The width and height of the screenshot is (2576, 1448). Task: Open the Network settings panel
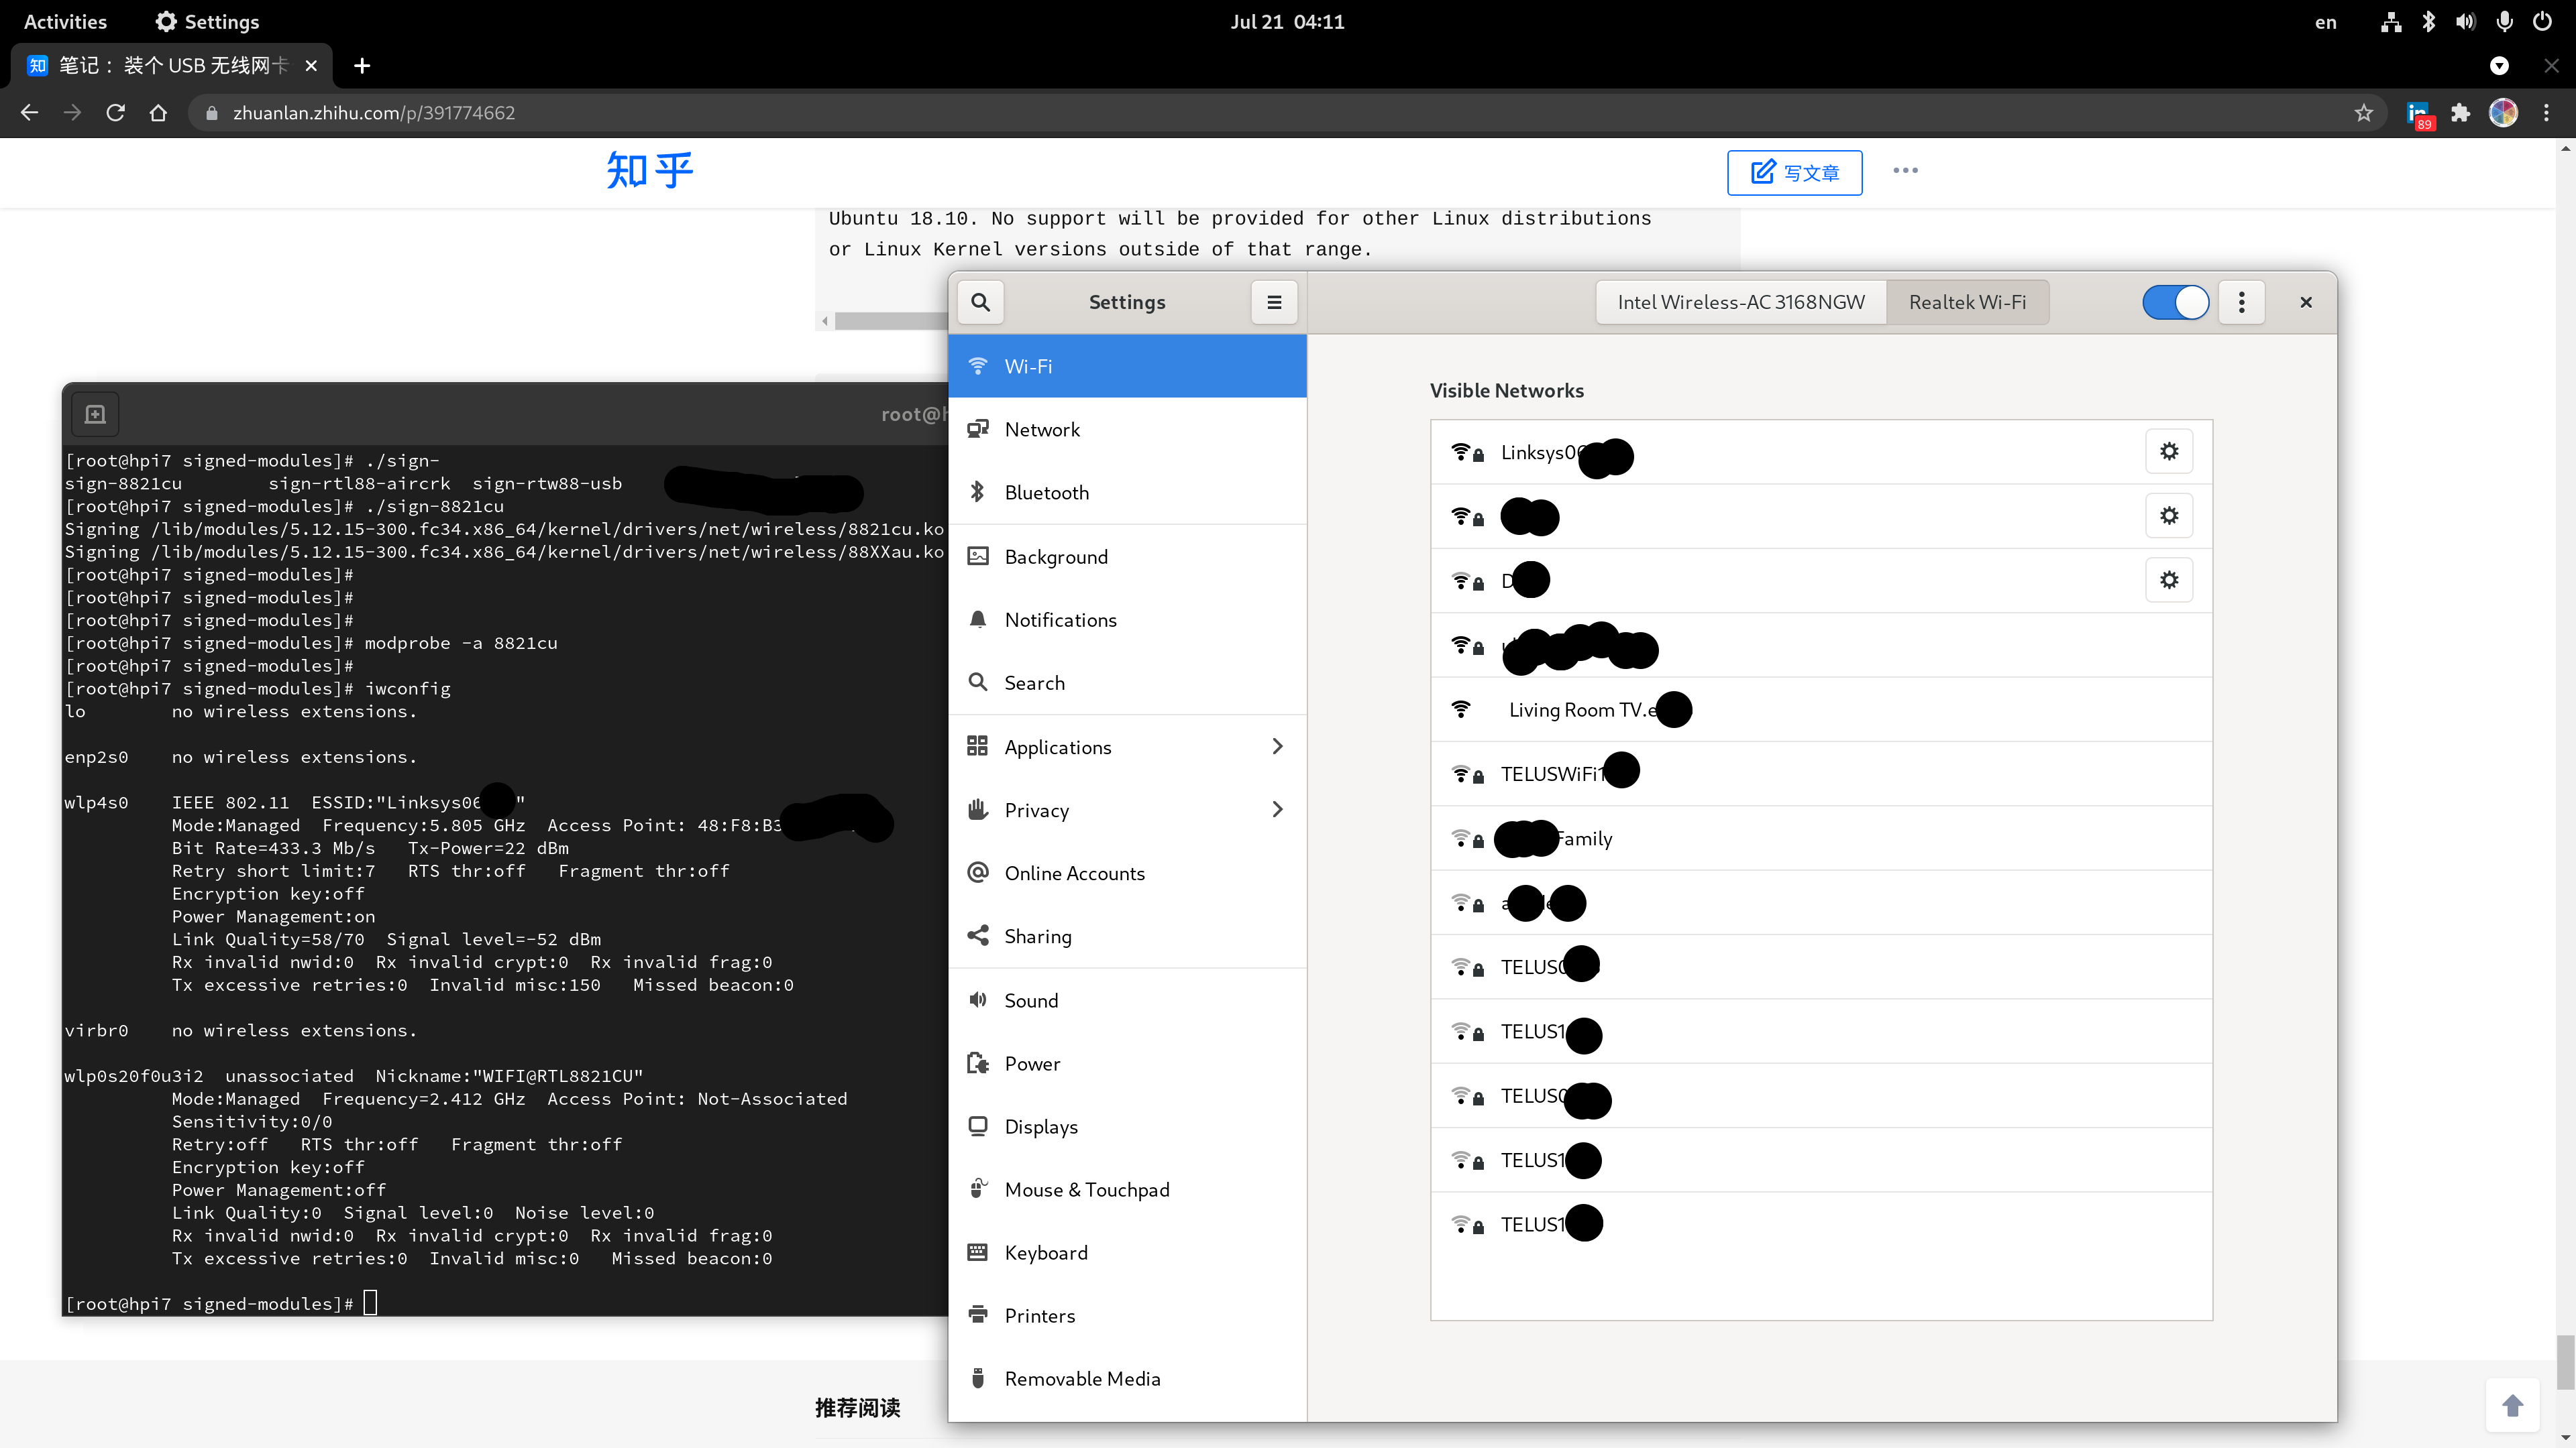click(1127, 429)
